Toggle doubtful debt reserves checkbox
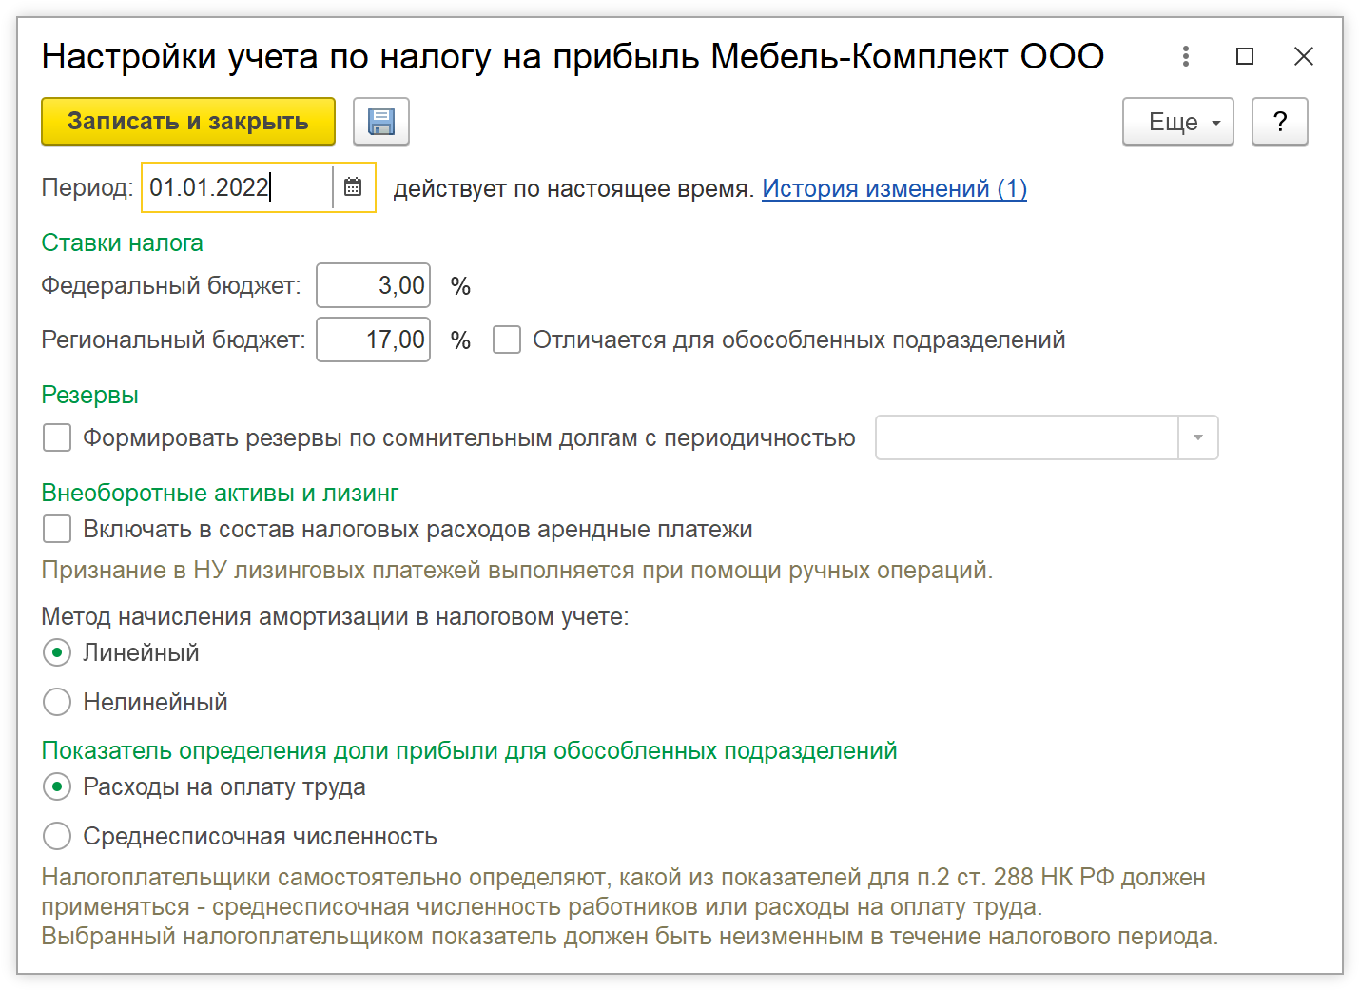 pos(57,437)
